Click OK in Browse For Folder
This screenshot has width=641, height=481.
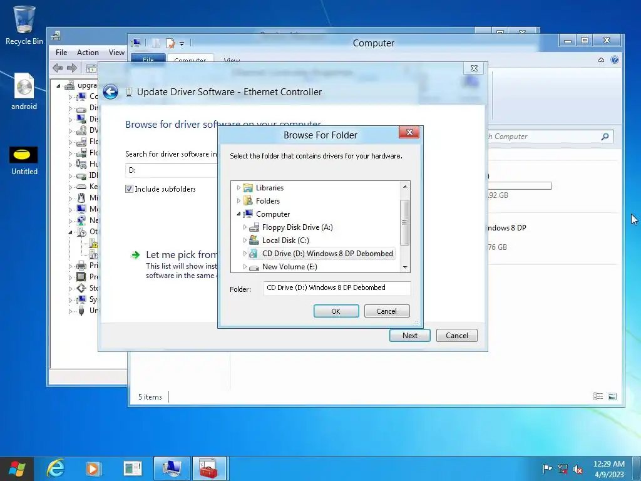(x=336, y=311)
